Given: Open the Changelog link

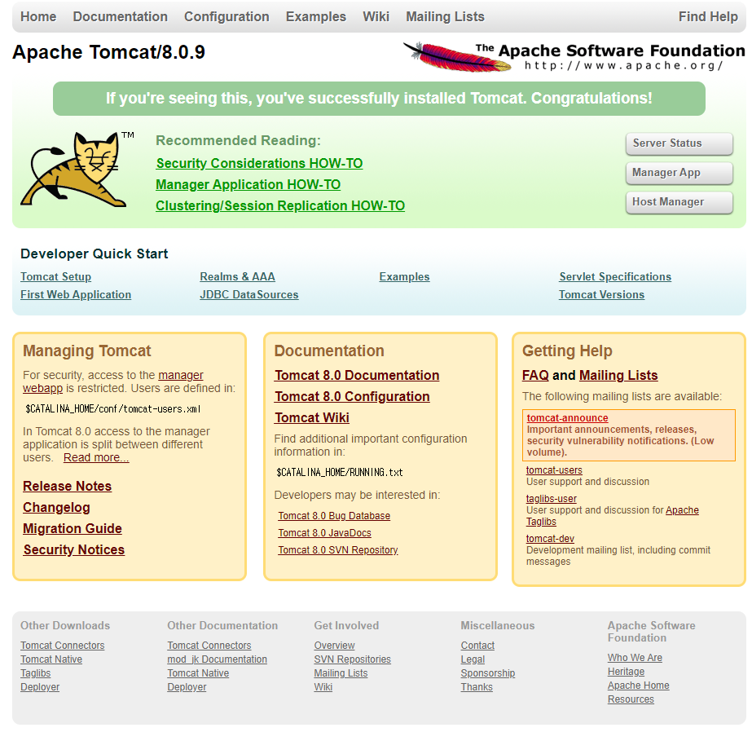Looking at the screenshot, I should pyautogui.click(x=56, y=508).
